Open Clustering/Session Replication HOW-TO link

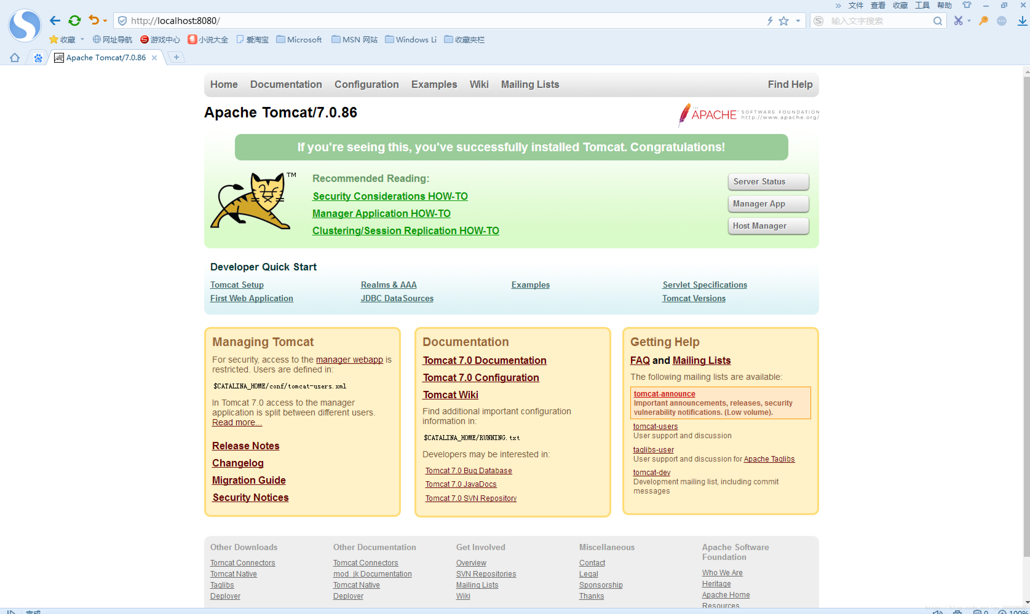coord(406,231)
